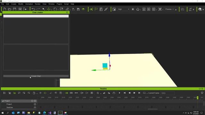This screenshot has width=205, height=115.
Task: Click the New Project icon
Action: click(5, 9)
